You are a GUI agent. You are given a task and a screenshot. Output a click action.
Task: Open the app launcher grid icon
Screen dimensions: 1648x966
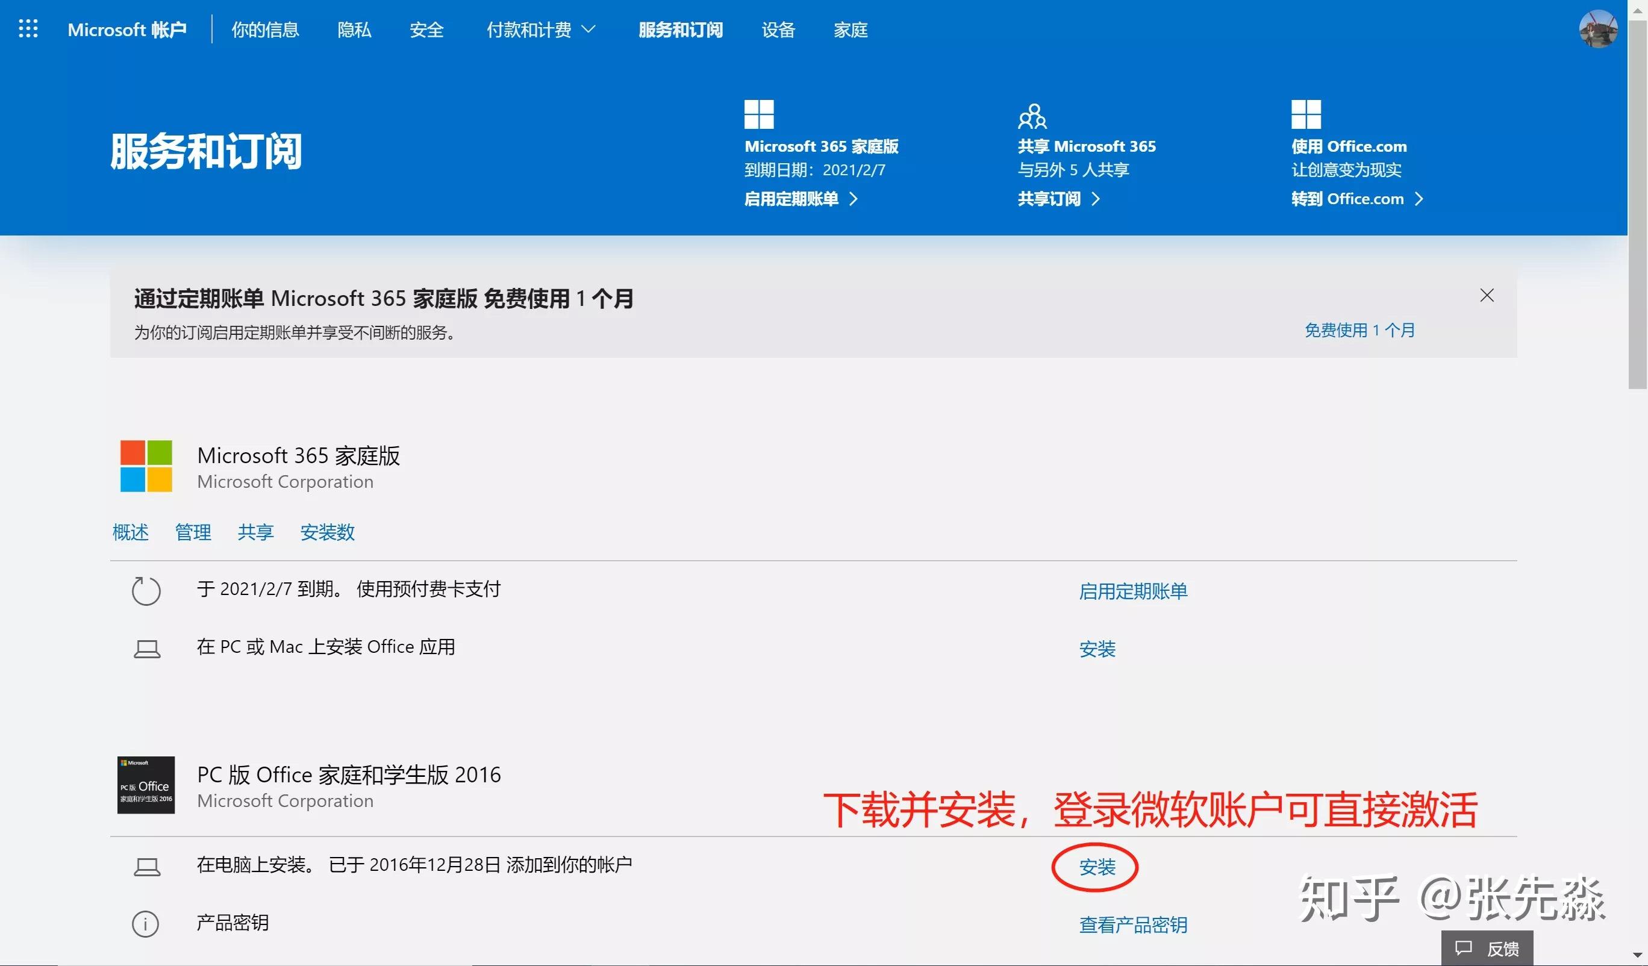29,29
